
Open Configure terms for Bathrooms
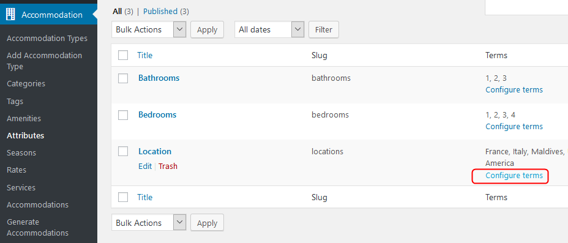tap(514, 89)
